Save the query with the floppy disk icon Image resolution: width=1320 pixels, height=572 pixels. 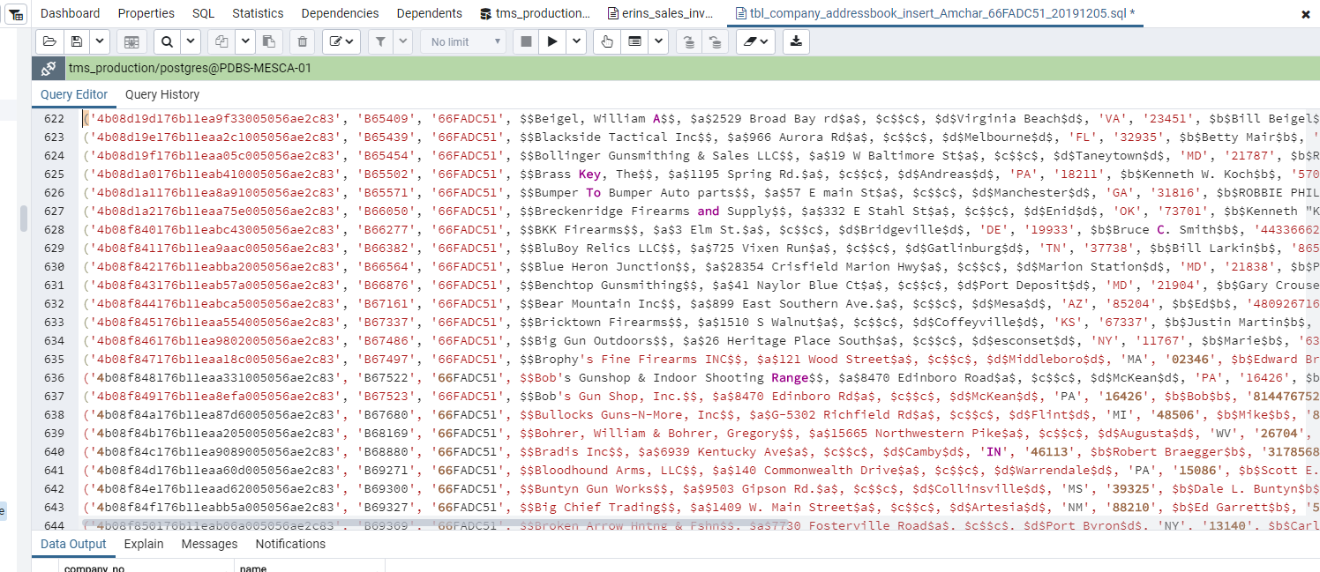[x=77, y=41]
